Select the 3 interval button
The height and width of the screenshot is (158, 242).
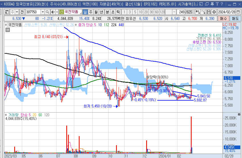click(x=130, y=12)
